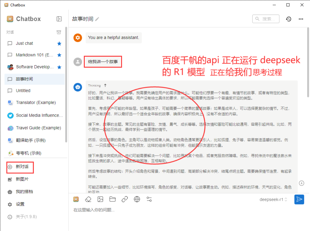This screenshot has height=231, width=310.
Task: Collapse the sidebar with the panel icon
Action: pos(59,19)
